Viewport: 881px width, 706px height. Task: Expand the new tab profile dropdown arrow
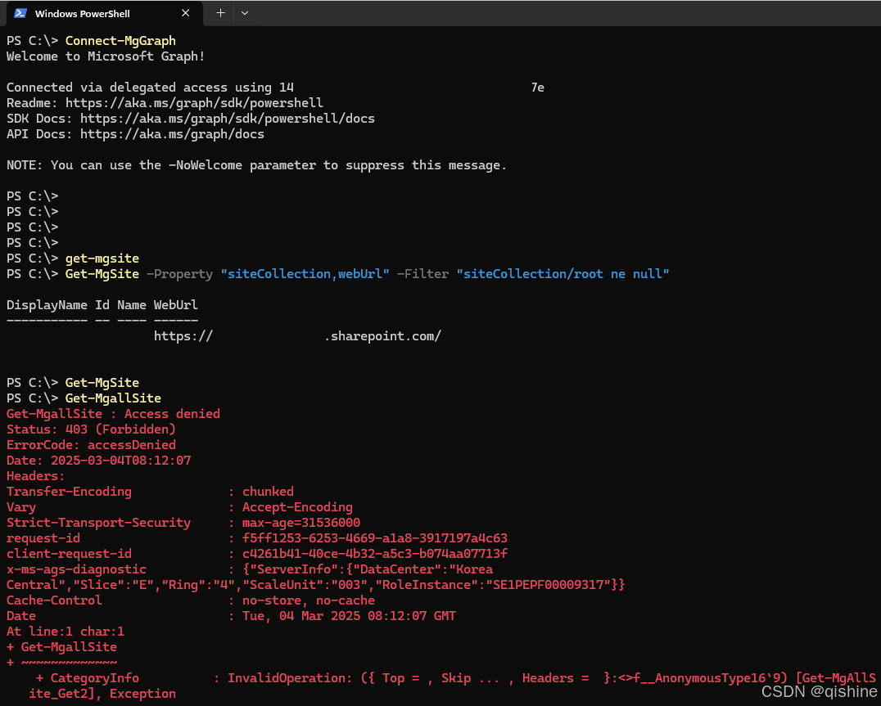(x=245, y=13)
